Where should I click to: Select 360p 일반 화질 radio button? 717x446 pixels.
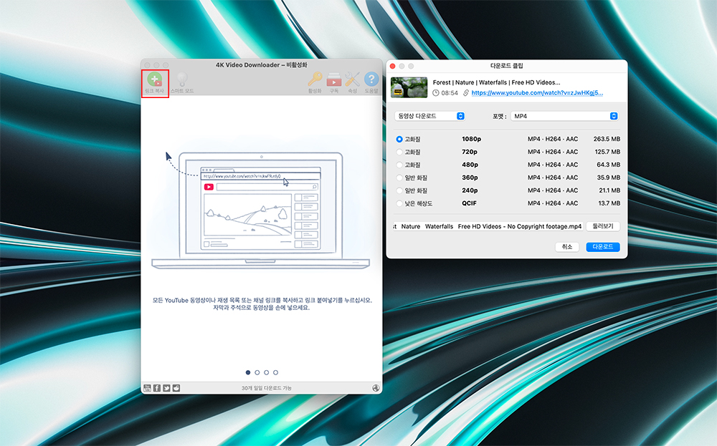[x=399, y=178]
